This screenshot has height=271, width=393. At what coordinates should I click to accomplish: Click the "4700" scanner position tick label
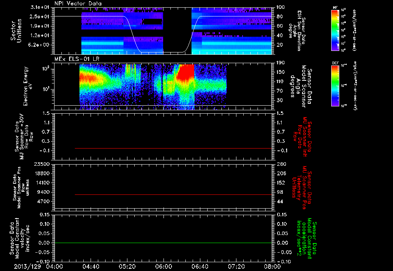click(44, 201)
